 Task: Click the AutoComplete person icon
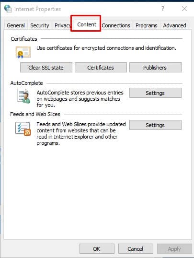click(x=24, y=96)
